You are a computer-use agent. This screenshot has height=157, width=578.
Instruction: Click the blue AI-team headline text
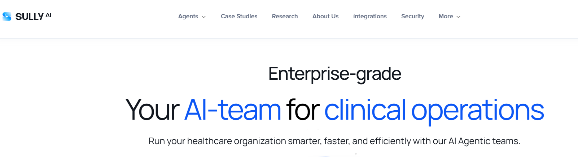pyautogui.click(x=233, y=110)
